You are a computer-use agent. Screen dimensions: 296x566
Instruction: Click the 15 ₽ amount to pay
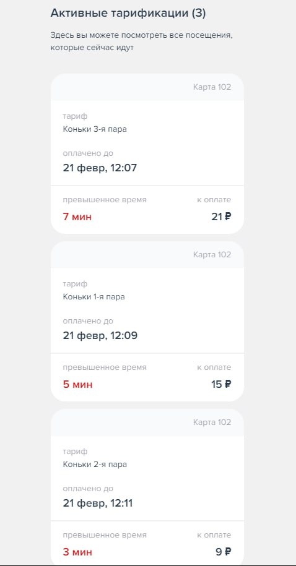coord(221,384)
